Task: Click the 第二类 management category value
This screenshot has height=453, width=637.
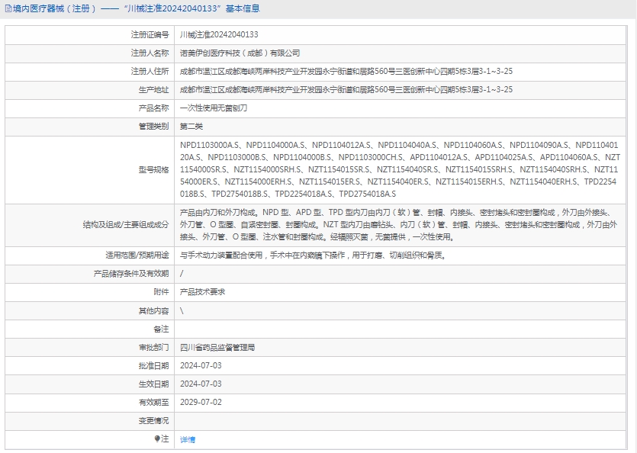Action: click(x=191, y=127)
